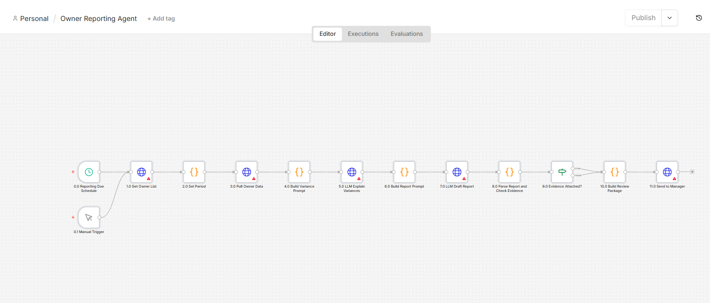The image size is (710, 303).
Task: Open the Get Owner List globe node
Action: 141,172
